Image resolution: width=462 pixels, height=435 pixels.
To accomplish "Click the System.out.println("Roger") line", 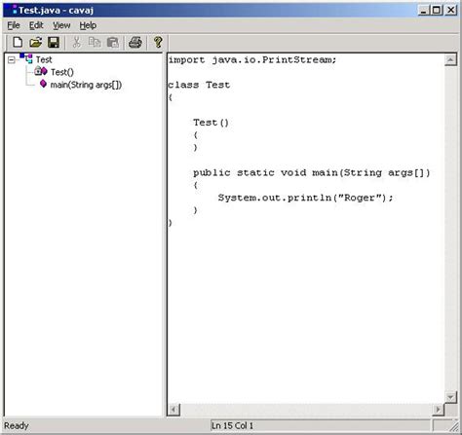I will (305, 198).
